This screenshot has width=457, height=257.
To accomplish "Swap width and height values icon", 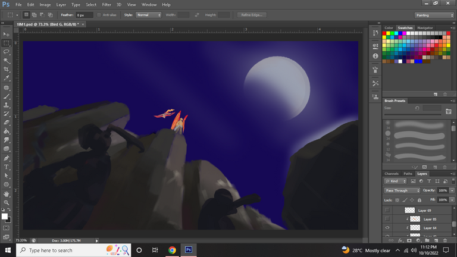I will click(x=197, y=15).
